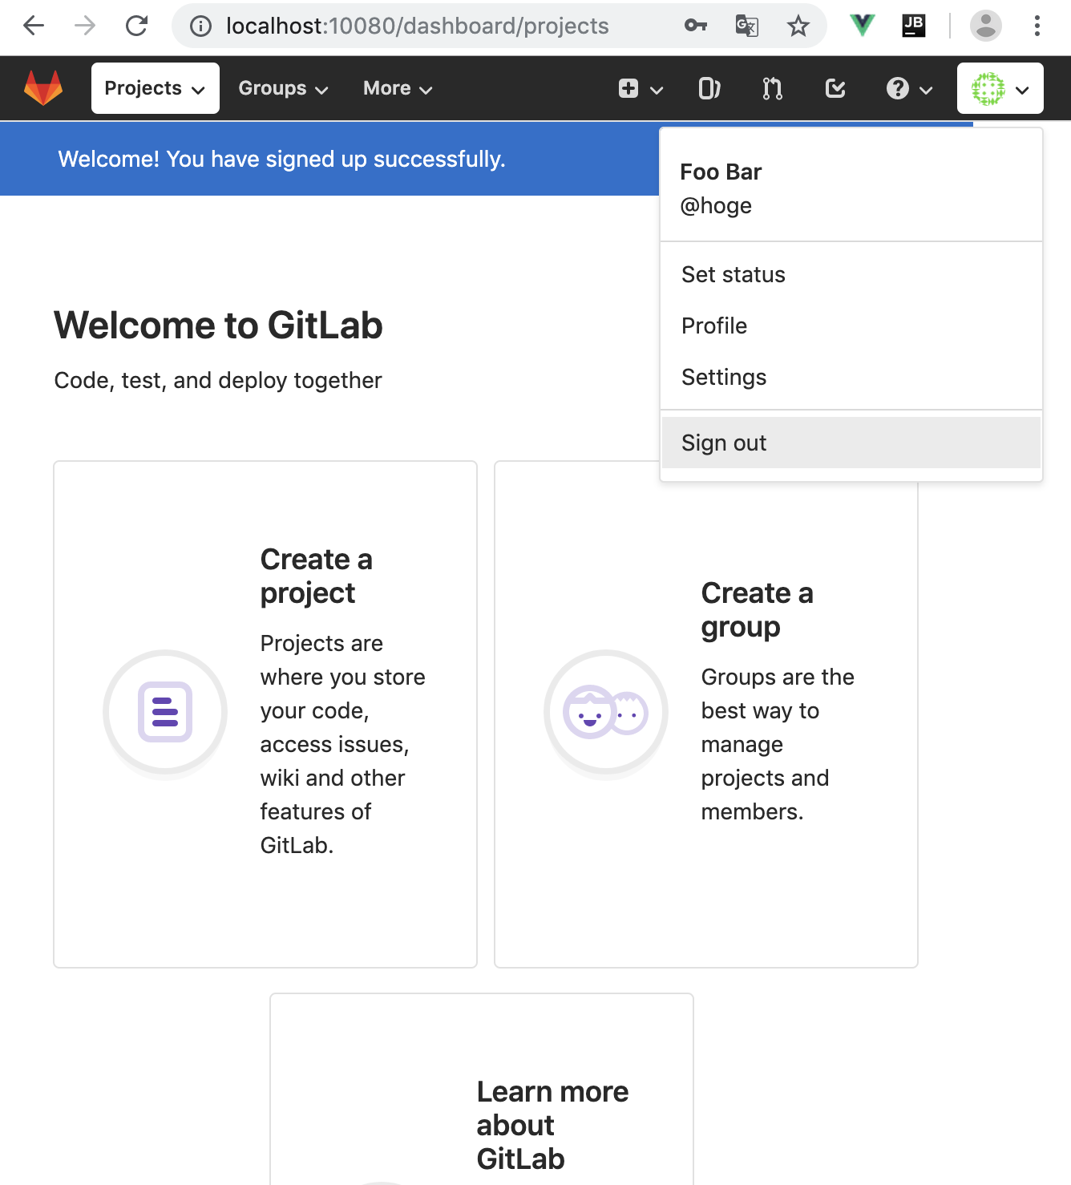Click the Foo Bar user name
This screenshot has height=1185, width=1071.
[721, 172]
